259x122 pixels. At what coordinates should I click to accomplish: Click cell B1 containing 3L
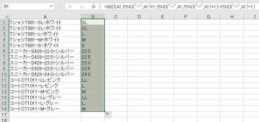click(x=93, y=22)
